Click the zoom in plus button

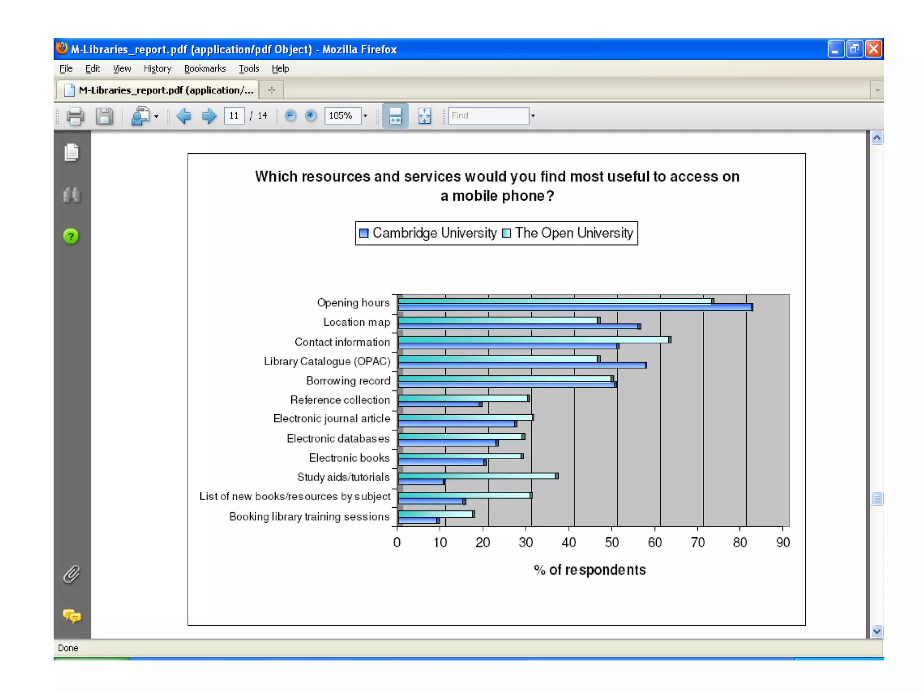tap(310, 116)
